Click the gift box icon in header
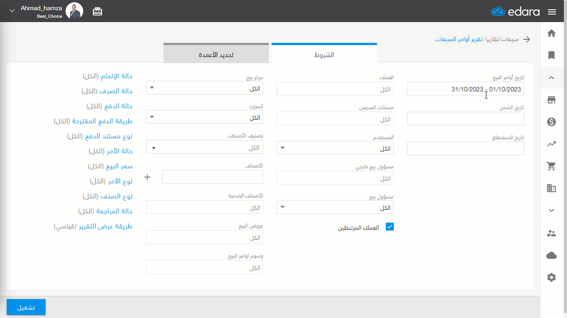 pyautogui.click(x=97, y=11)
